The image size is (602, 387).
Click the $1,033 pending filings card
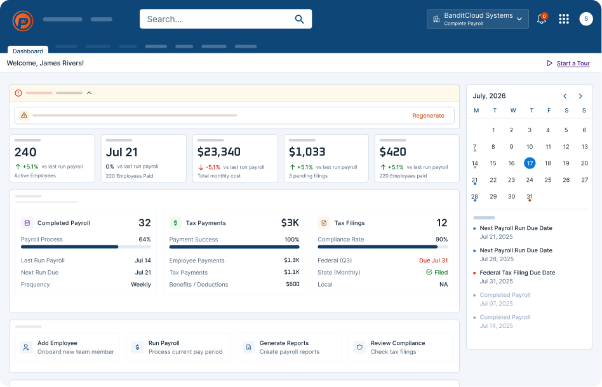click(326, 158)
